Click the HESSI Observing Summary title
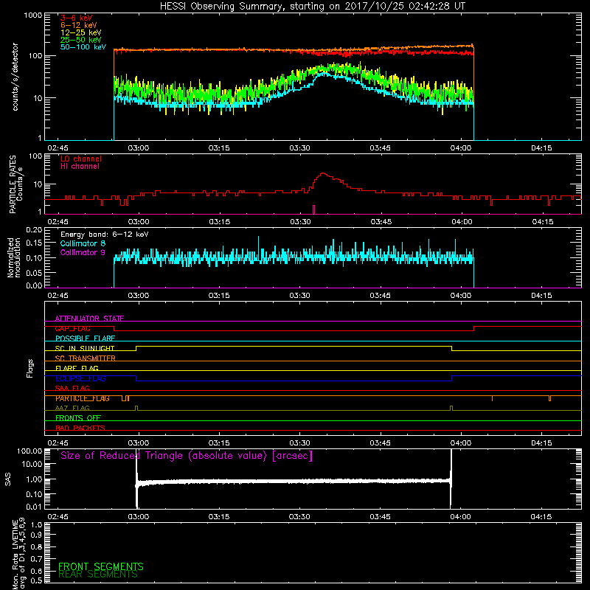Screen dimensions: 590x590 [313, 6]
